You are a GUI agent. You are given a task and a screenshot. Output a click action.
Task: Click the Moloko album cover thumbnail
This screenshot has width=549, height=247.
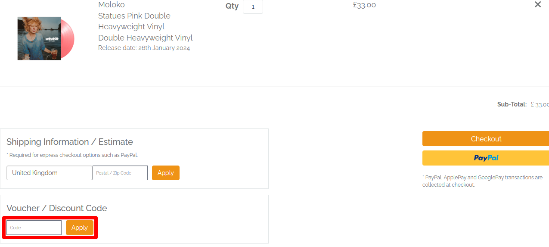pyautogui.click(x=39, y=38)
